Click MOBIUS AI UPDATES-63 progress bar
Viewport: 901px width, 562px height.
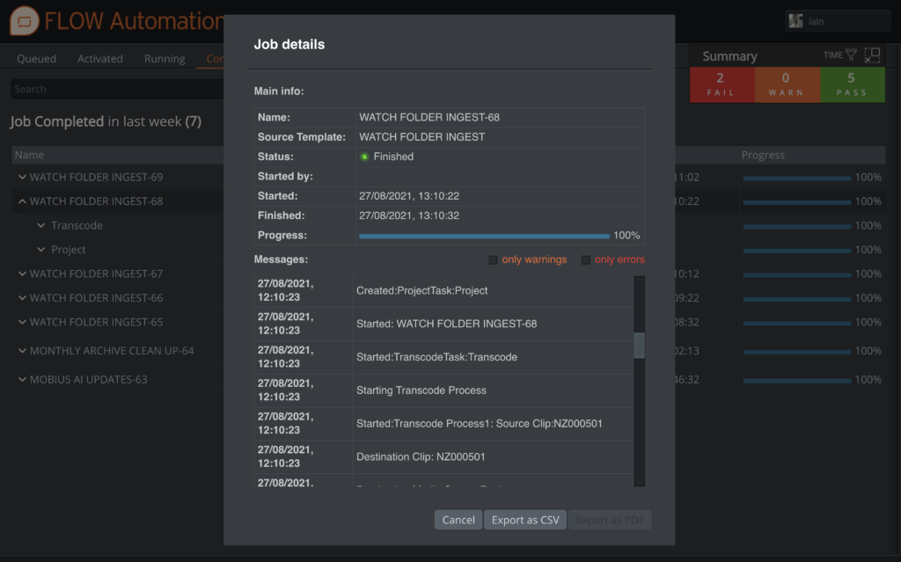coord(796,381)
